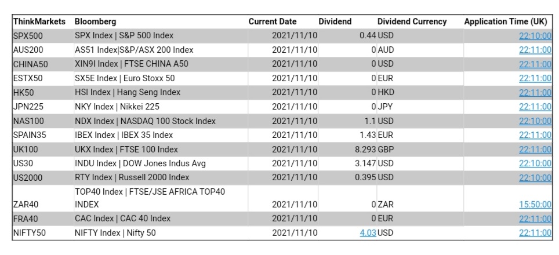Click the NAS100 22:10:00 time link

pyautogui.click(x=535, y=121)
